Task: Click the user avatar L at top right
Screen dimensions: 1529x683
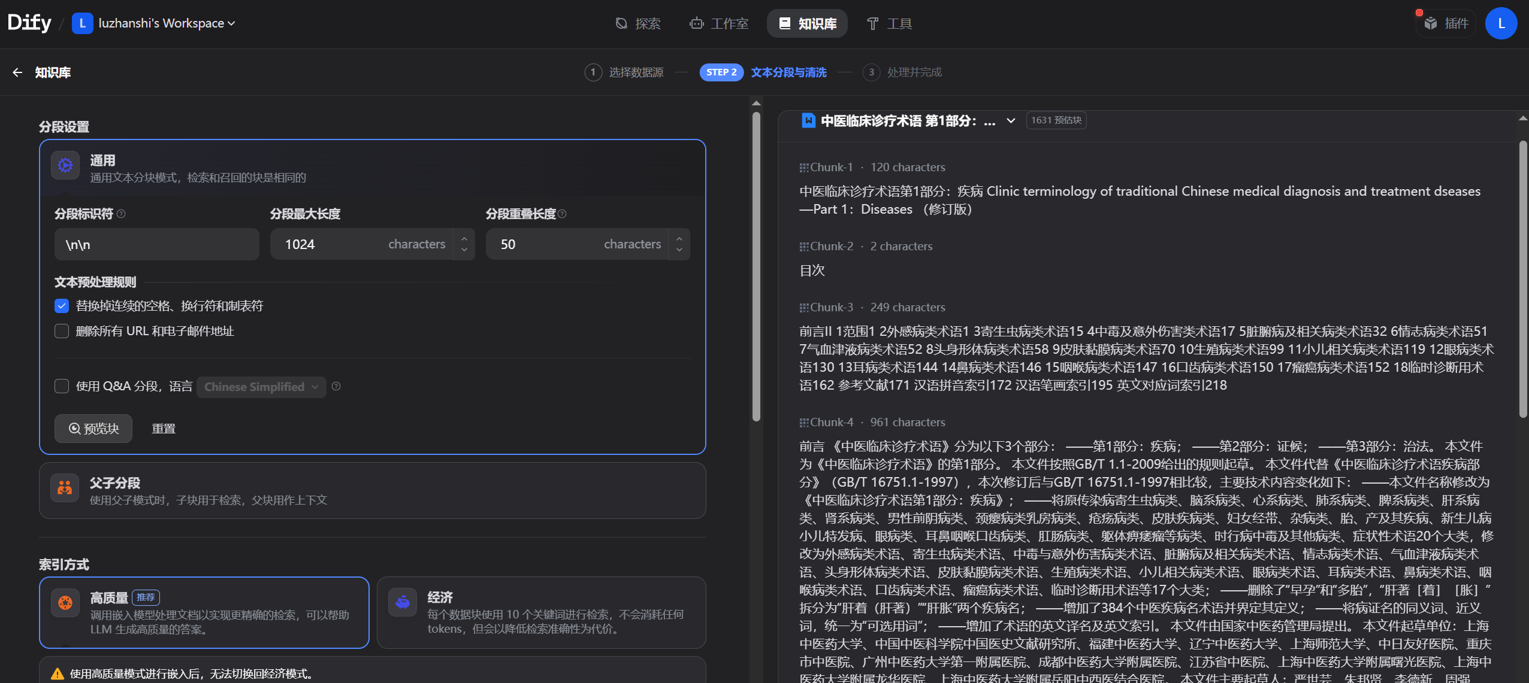Action: (x=1501, y=23)
